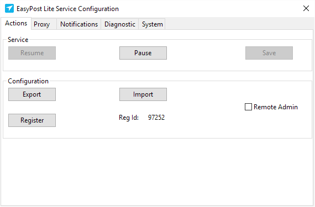This screenshot has width=315, height=207.
Task: Click the Service group label
Action: tap(18, 40)
